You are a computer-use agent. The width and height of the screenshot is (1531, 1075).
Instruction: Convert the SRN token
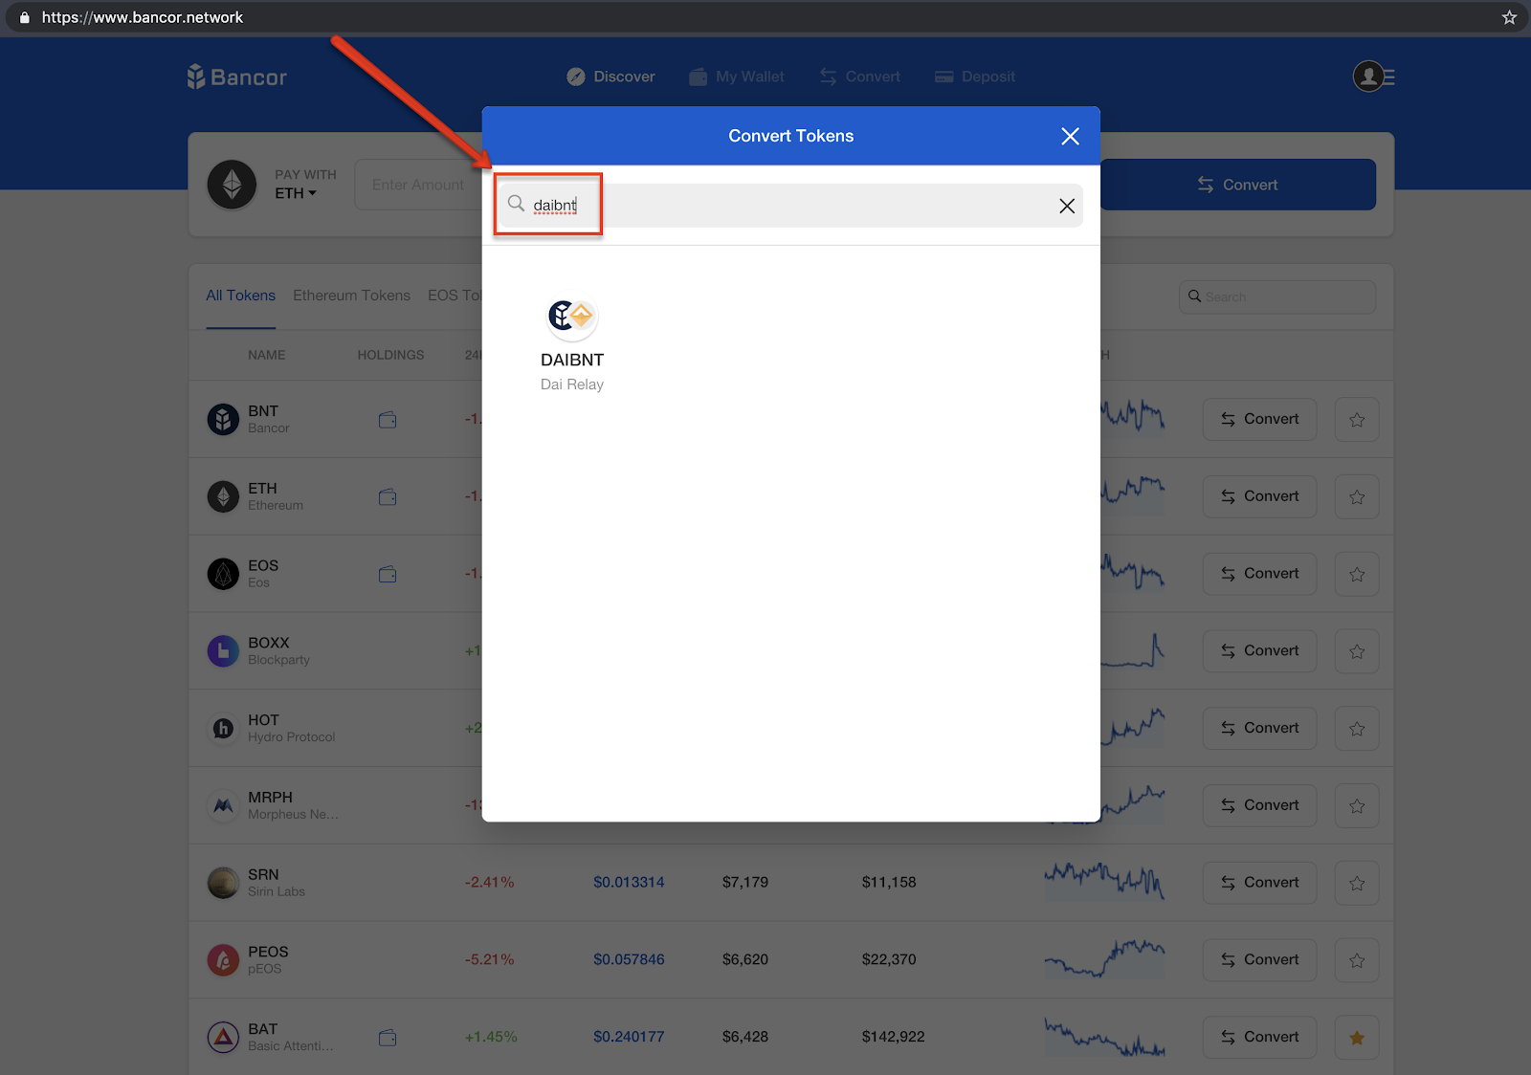pos(1259,883)
